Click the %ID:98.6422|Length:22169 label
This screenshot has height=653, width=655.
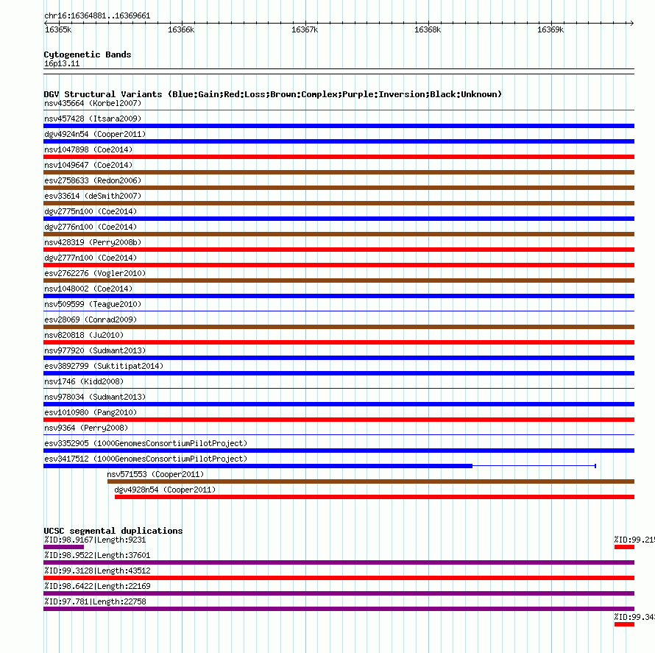(x=97, y=586)
